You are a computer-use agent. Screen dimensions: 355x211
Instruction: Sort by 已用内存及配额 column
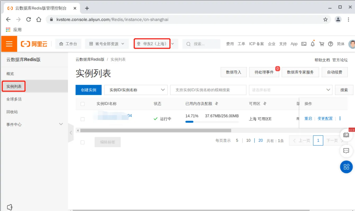coord(217,104)
